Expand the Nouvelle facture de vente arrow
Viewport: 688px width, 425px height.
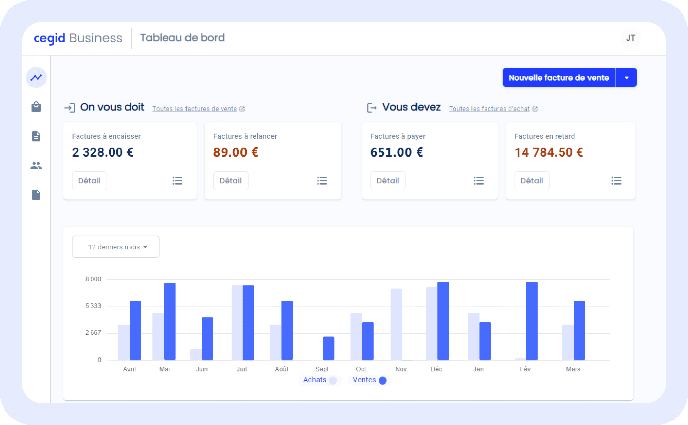626,78
